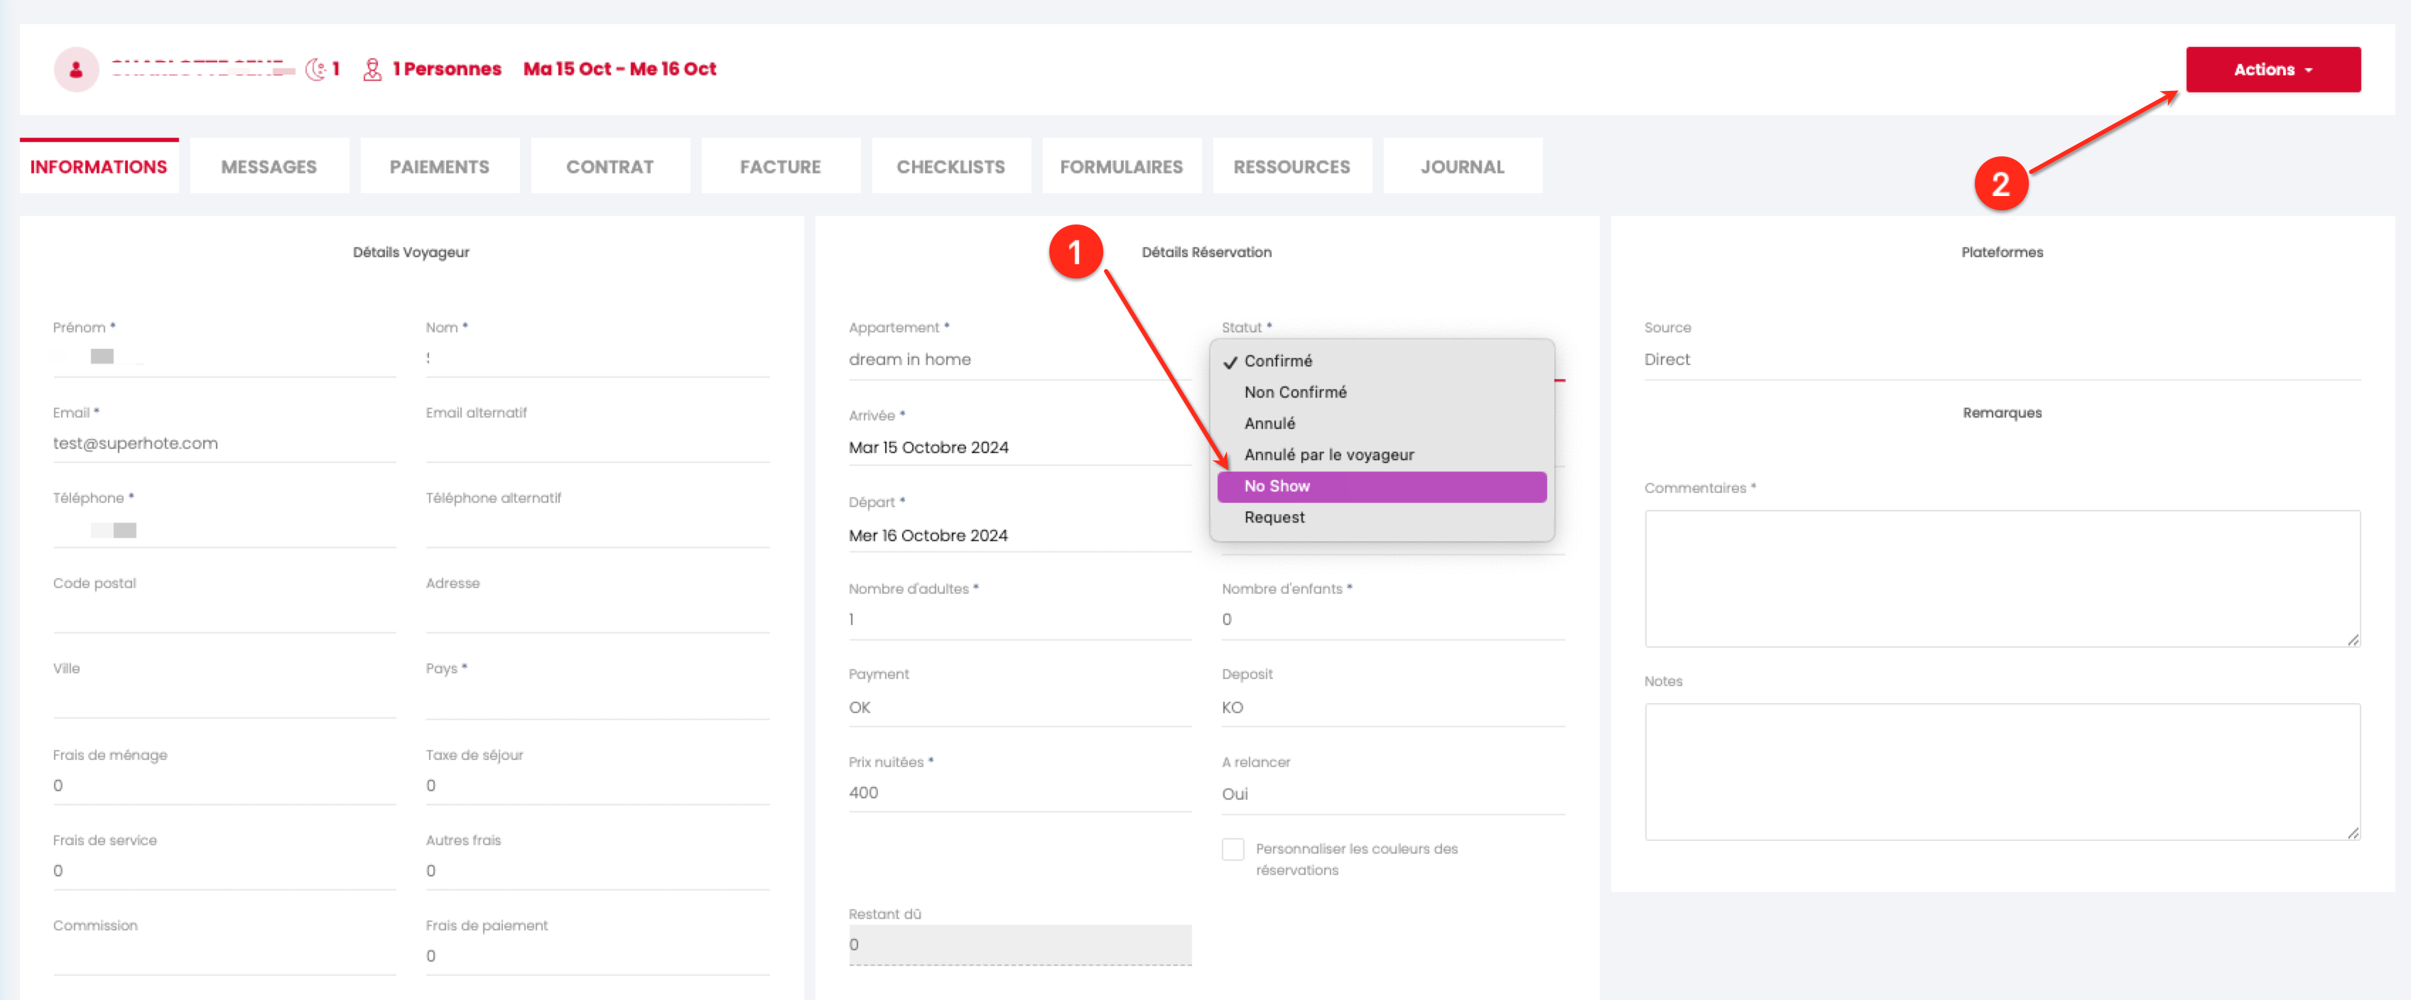
Task: Click the moon nights count icon
Action: (x=316, y=69)
